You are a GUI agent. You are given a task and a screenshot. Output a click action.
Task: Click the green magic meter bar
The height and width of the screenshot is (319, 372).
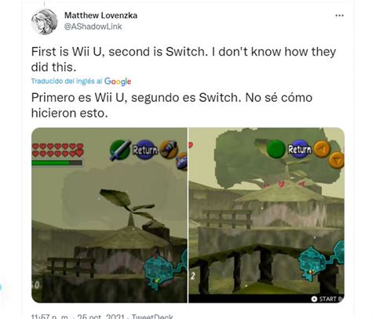(57, 163)
